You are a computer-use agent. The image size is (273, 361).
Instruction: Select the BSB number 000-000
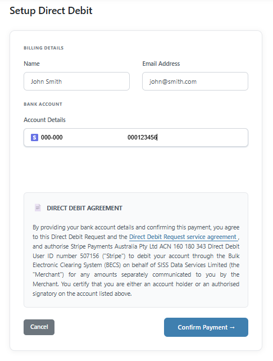coord(52,137)
